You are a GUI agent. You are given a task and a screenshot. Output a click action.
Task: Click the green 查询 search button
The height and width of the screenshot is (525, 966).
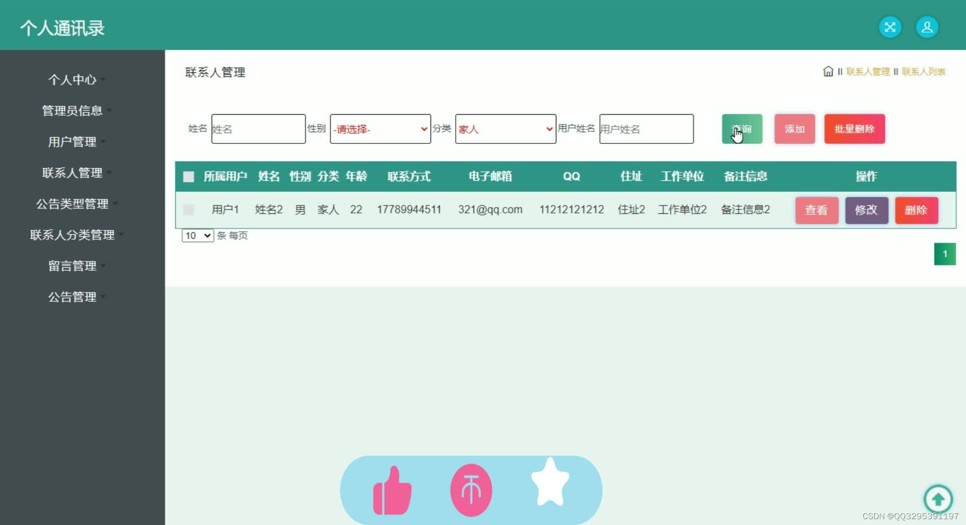tap(742, 129)
